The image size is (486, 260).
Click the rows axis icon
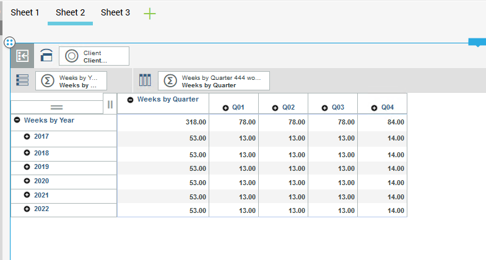tap(22, 80)
